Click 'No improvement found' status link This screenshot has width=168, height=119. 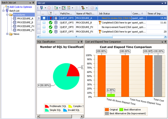116,27
